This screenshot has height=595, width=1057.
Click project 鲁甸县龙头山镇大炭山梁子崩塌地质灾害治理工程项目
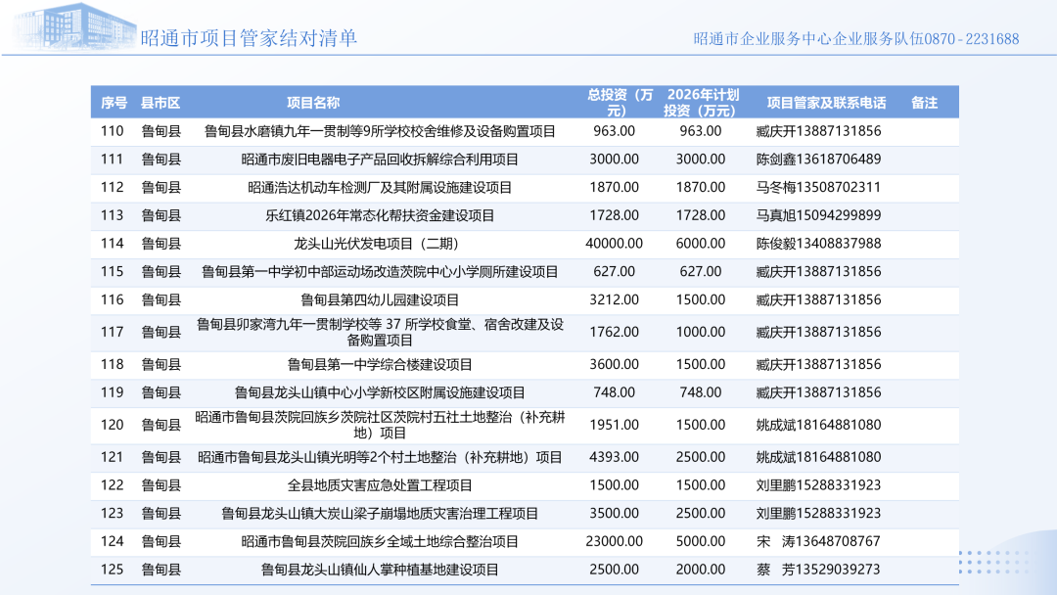coord(380,514)
